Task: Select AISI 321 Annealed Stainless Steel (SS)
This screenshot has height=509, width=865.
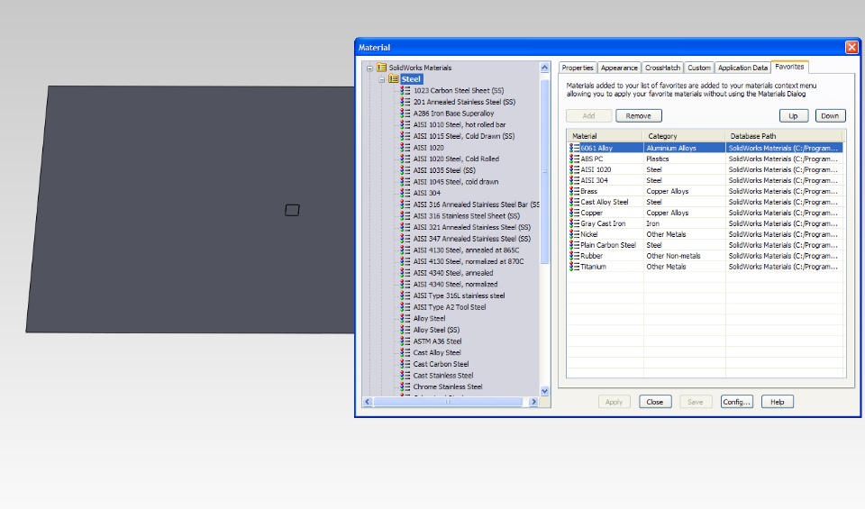Action: tap(471, 227)
